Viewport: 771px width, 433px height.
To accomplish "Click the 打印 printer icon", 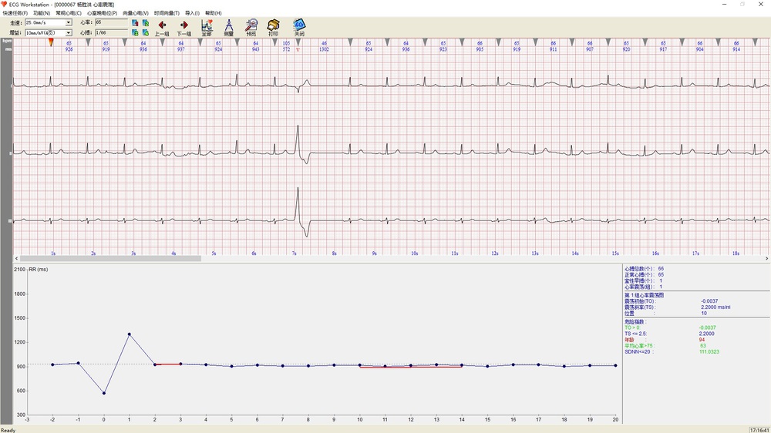I will [273, 28].
